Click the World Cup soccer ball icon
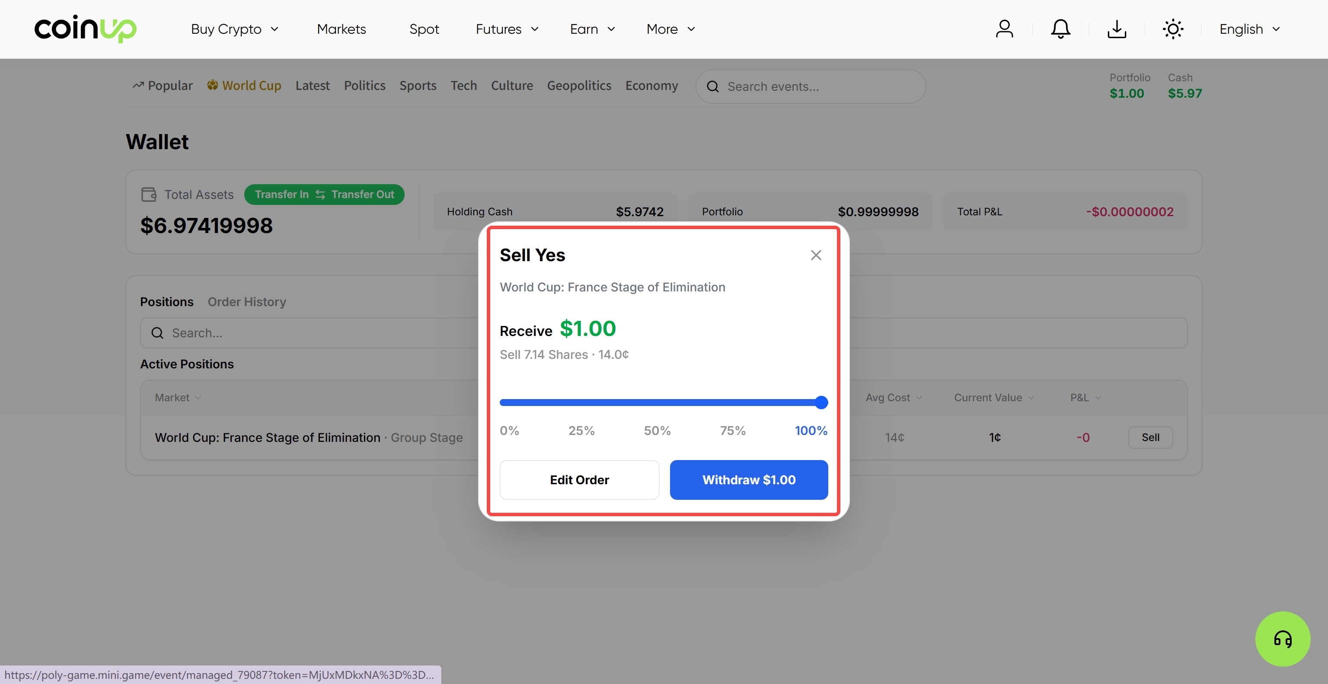The height and width of the screenshot is (684, 1328). coord(212,85)
